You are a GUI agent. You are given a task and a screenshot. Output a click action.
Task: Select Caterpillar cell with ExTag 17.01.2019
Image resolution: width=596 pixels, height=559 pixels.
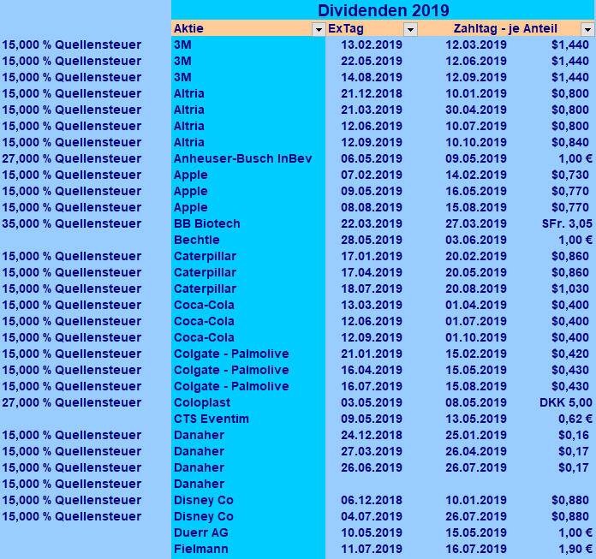point(248,257)
